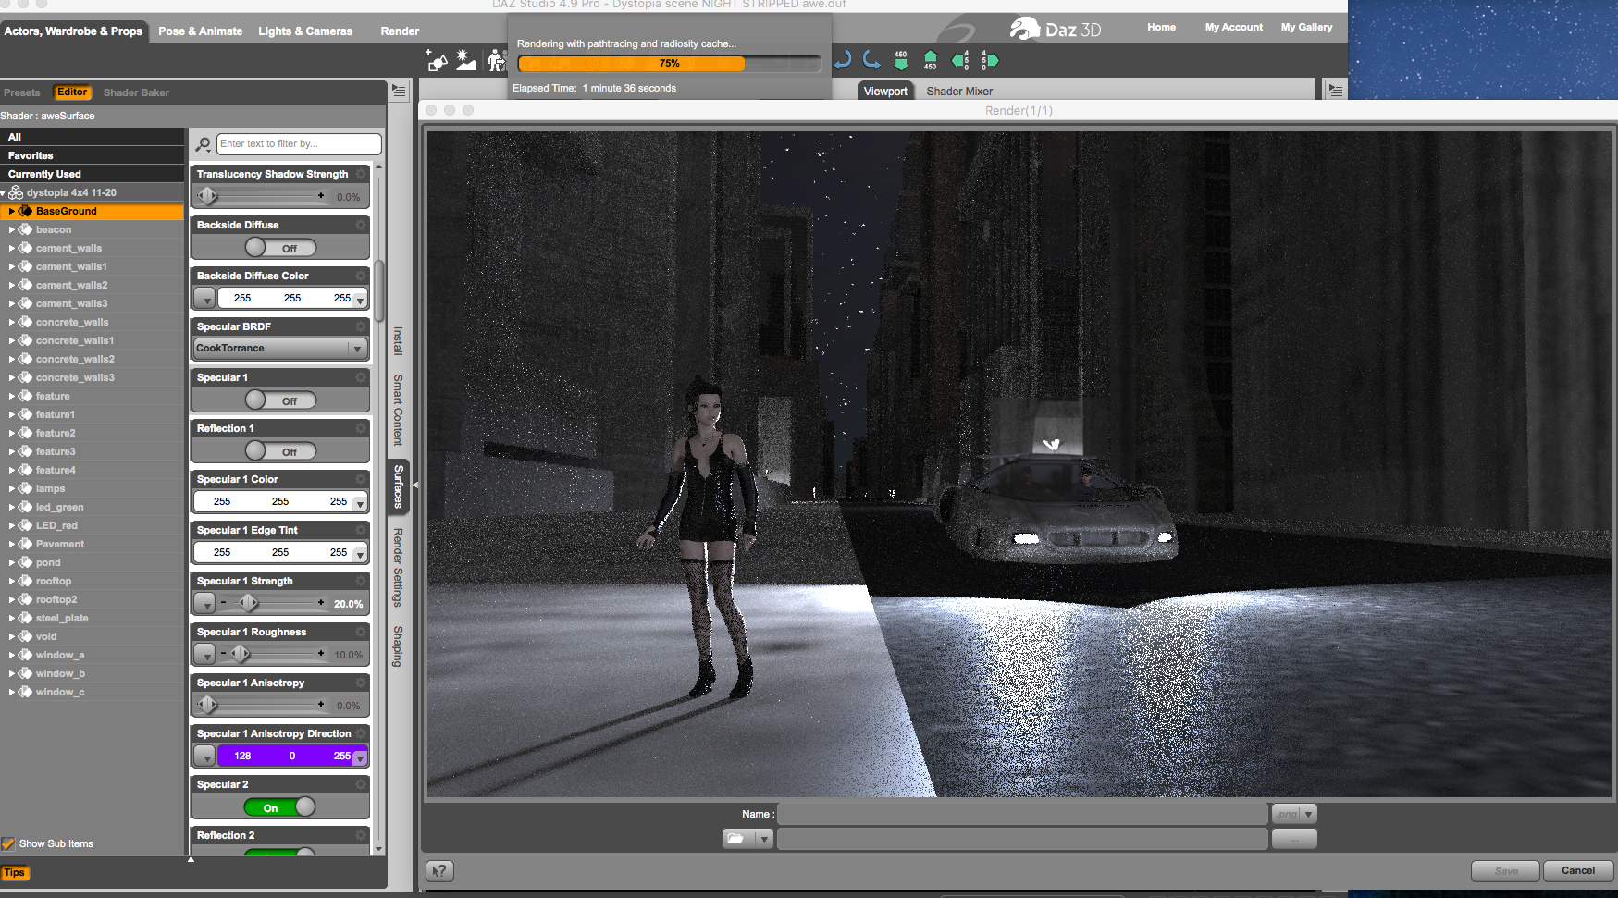This screenshot has height=898, width=1618.
Task: Open the Backside Diffuse Color options dropdown
Action: [204, 298]
